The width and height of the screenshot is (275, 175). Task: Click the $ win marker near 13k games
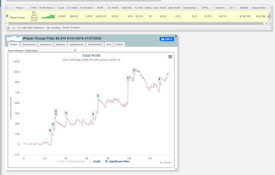159,79
